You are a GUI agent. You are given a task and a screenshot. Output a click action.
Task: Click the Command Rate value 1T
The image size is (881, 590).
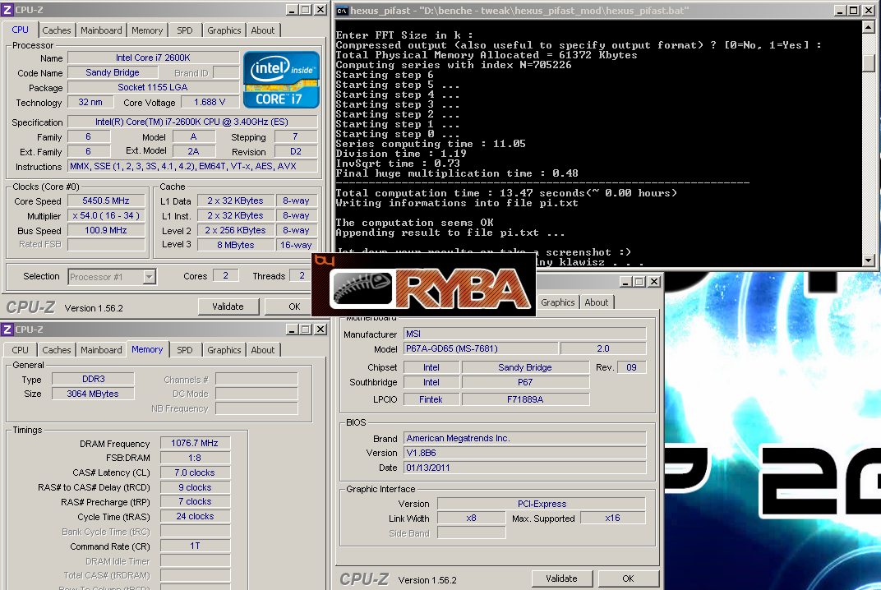(x=195, y=546)
